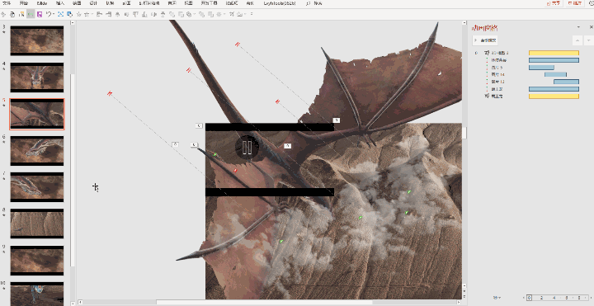Open the undo history dropdown arrow
Image resolution: width=594 pixels, height=306 pixels.
pyautogui.click(x=54, y=14)
